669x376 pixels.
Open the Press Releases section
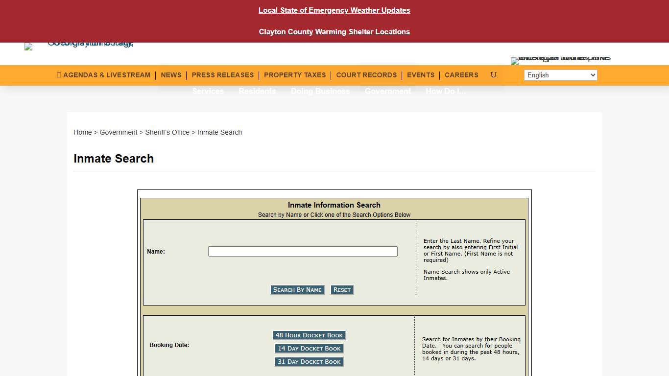(x=223, y=75)
